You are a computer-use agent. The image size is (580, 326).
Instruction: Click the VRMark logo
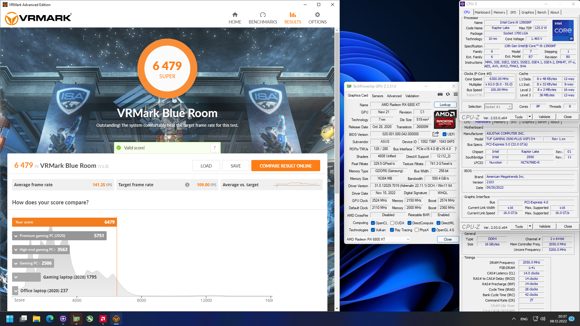[38, 18]
